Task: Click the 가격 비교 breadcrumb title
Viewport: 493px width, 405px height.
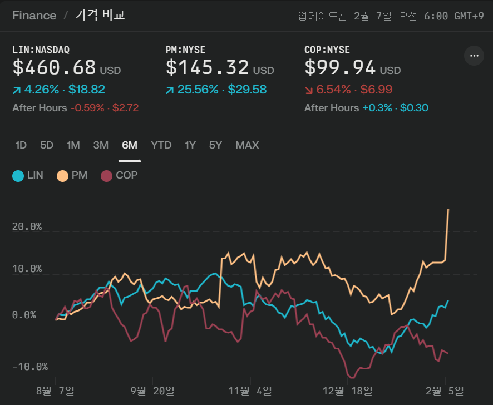Action: click(x=100, y=15)
